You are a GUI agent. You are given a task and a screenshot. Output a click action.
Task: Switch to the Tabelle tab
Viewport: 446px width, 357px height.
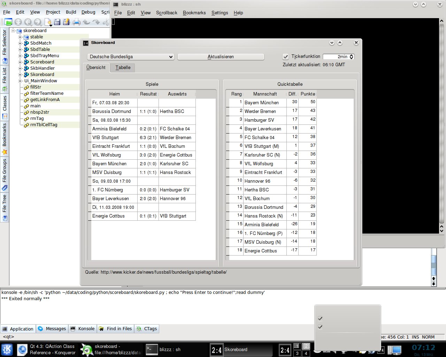pos(123,68)
